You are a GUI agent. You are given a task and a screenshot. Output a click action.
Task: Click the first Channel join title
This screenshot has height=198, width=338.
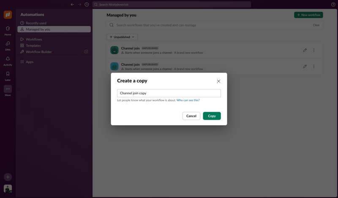(x=130, y=48)
